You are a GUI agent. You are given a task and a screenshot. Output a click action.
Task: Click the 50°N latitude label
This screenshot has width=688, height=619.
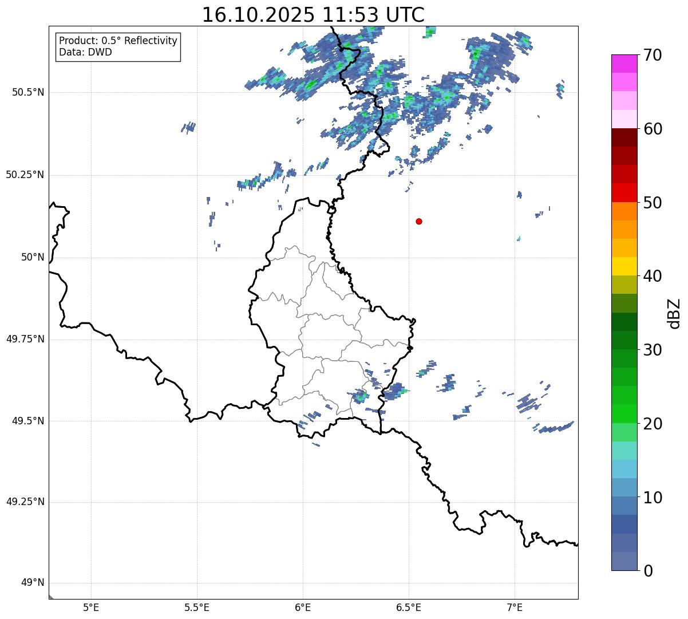point(33,257)
